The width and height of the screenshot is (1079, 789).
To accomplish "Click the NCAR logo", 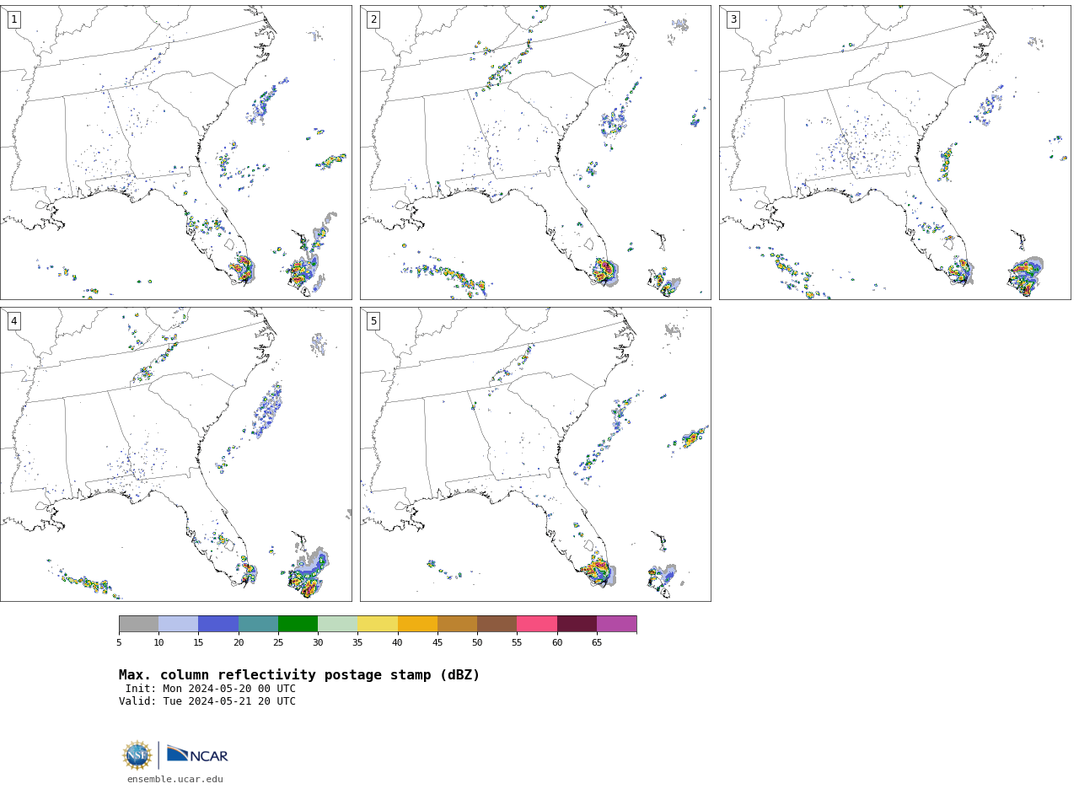I will (x=197, y=754).
